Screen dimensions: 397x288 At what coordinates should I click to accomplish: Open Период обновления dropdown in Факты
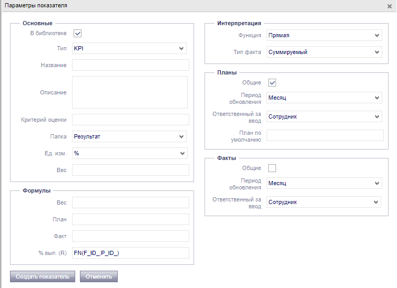(324, 183)
